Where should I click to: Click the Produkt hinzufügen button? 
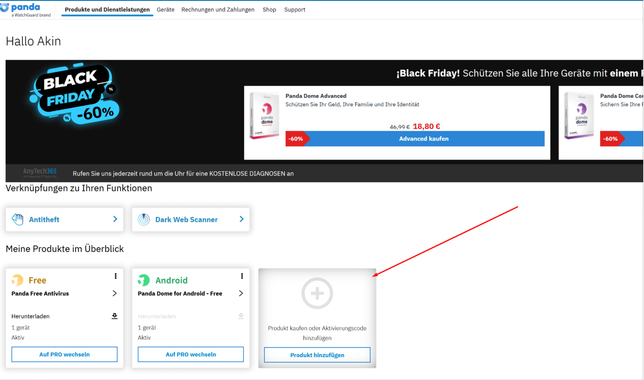point(317,355)
